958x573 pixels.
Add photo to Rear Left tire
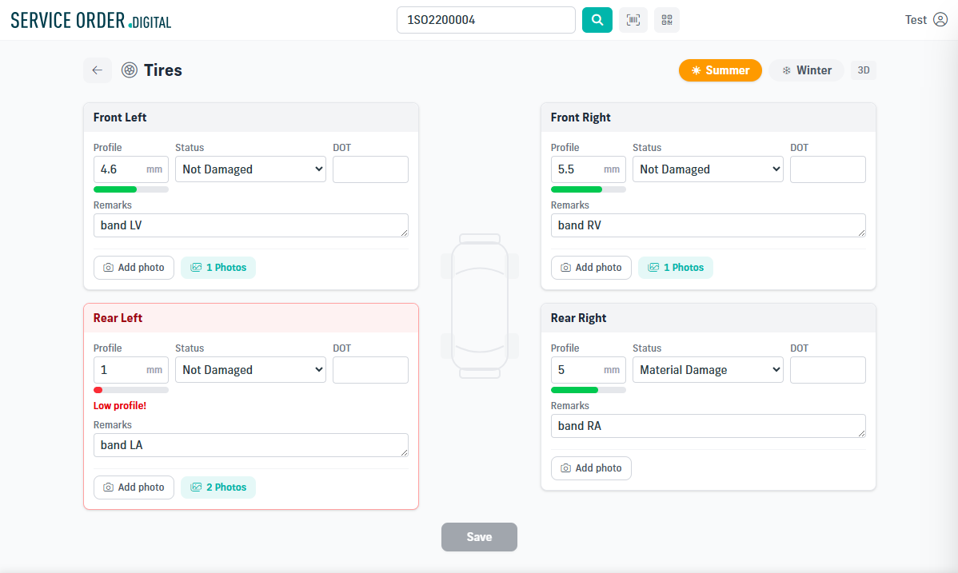click(134, 487)
